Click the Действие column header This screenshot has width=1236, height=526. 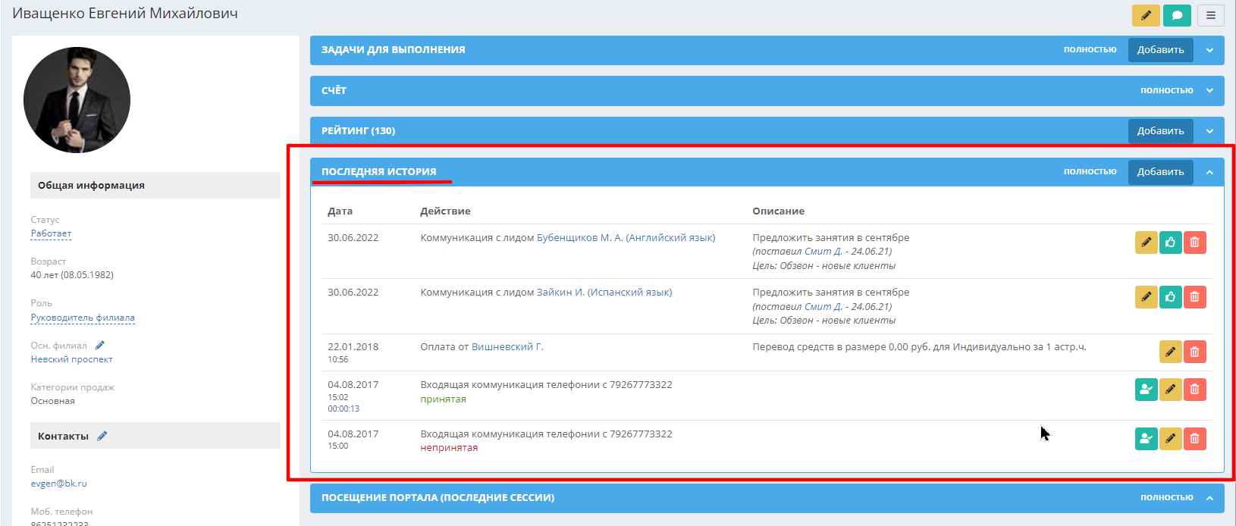[445, 211]
